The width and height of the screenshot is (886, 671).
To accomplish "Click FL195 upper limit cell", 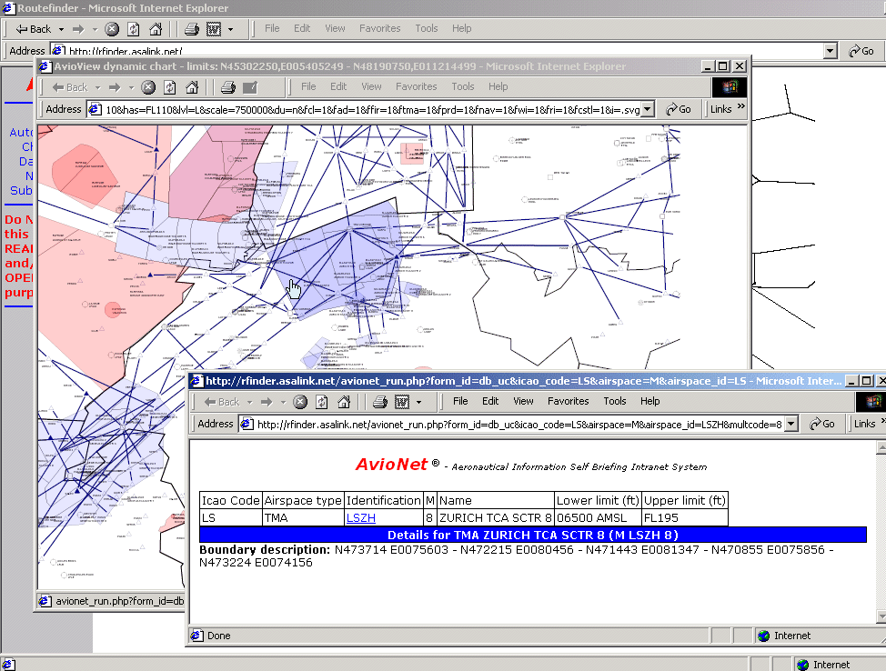I will [x=685, y=518].
